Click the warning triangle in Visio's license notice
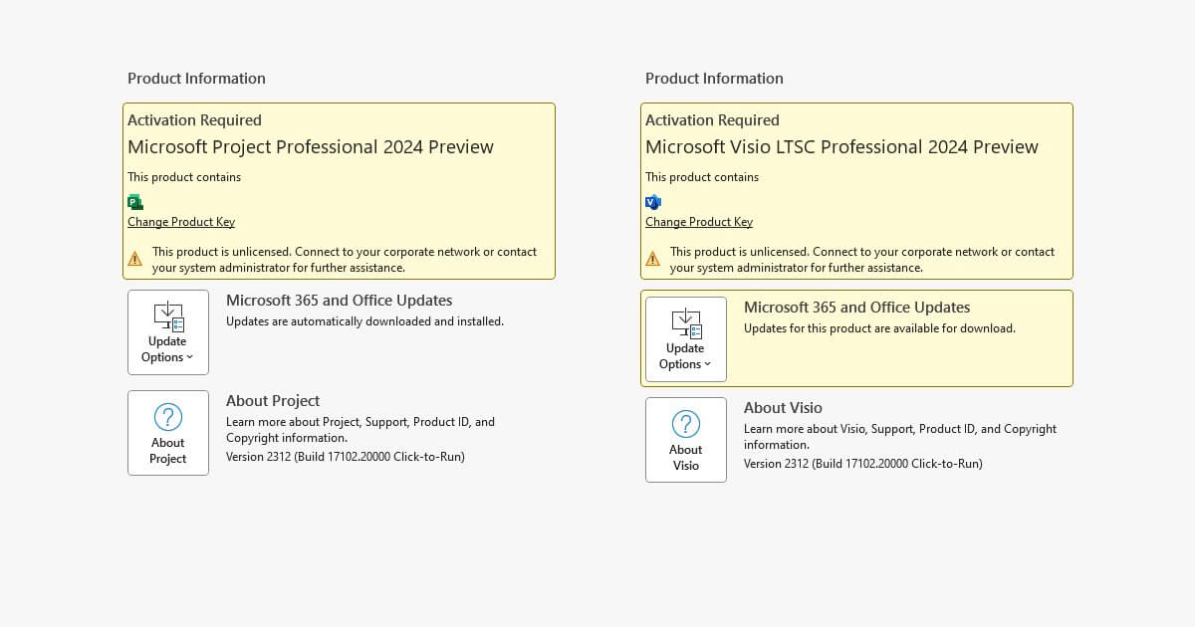This screenshot has width=1195, height=627. 654,258
